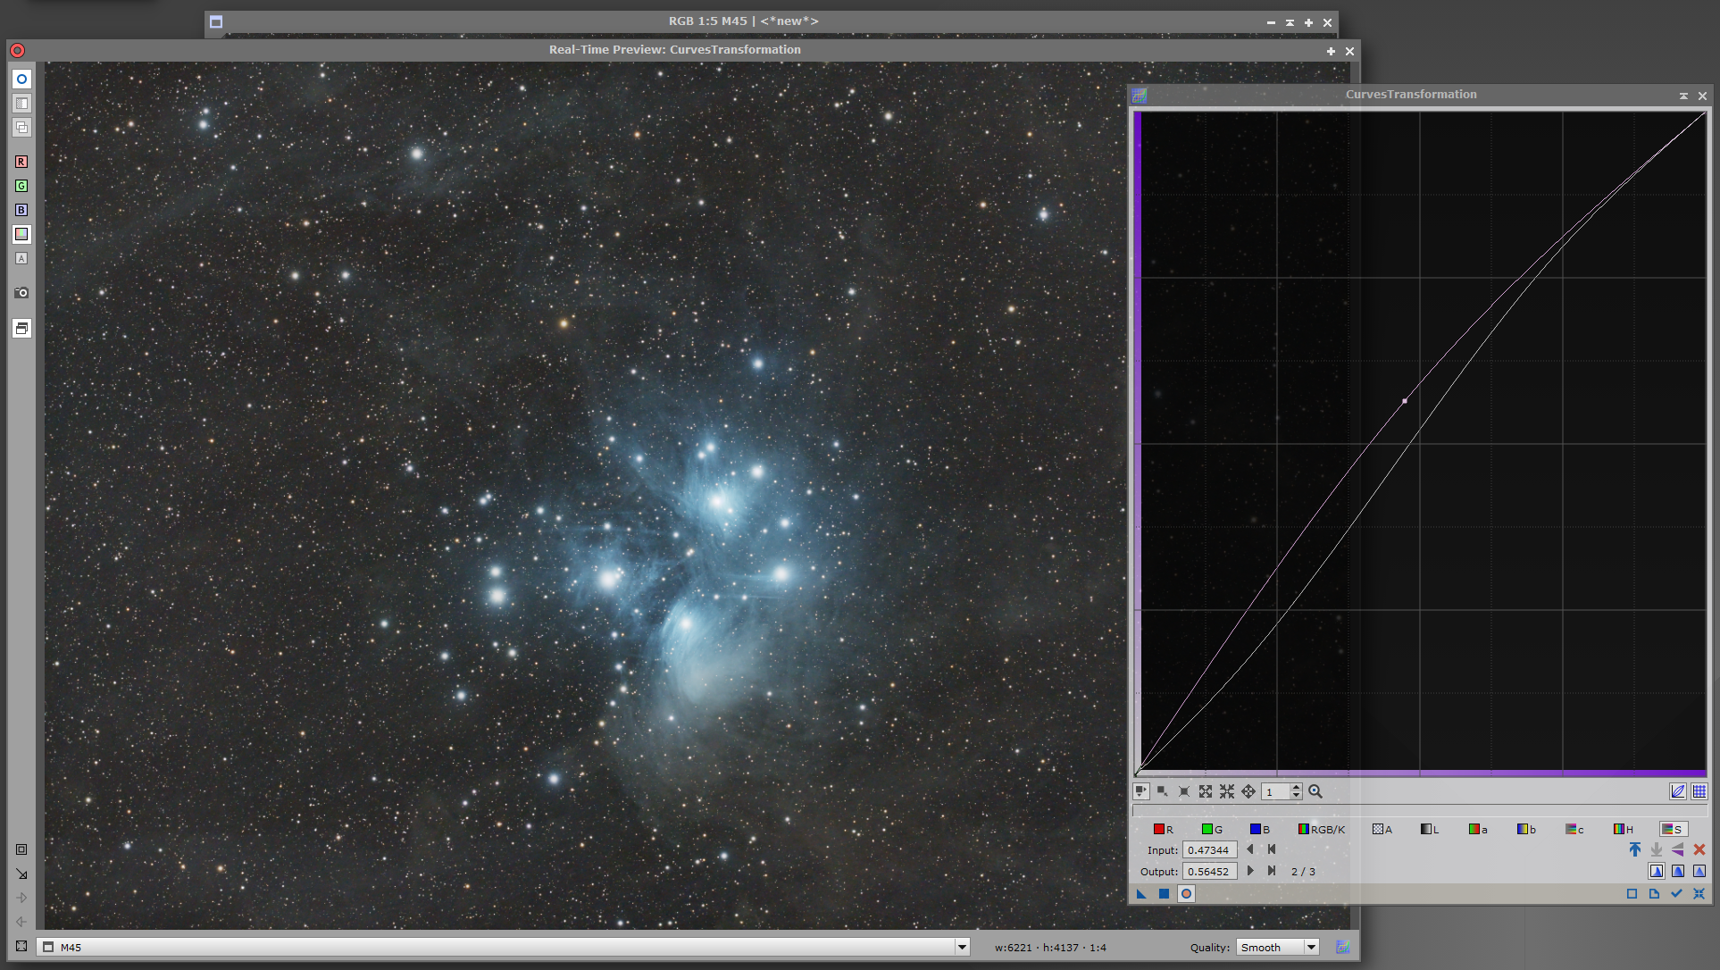Viewport: 1720px width, 970px height.
Task: Click the Input value field
Action: point(1209,850)
